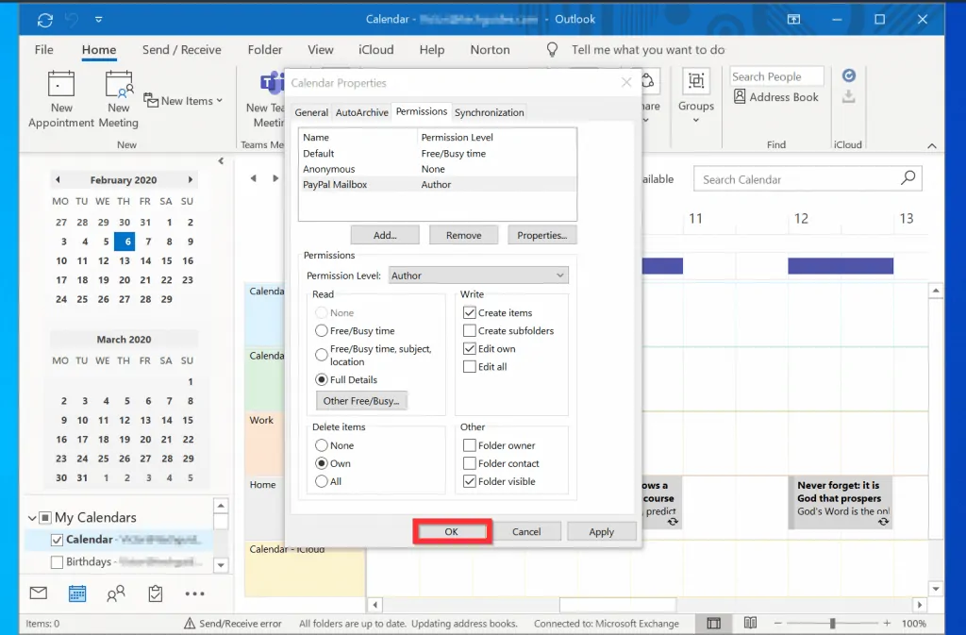Open the Address Book
The image size is (966, 635).
pos(774,97)
